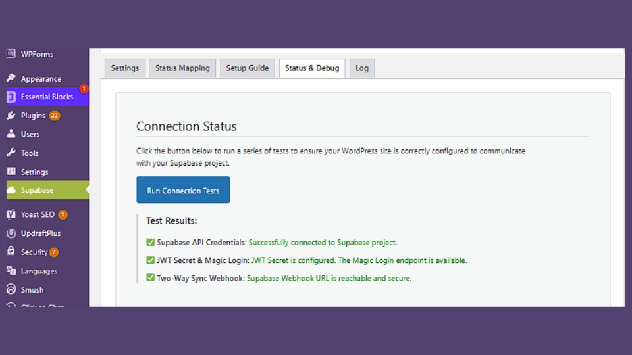This screenshot has width=632, height=355.
Task: Open the Setup Guide tab
Action: click(248, 68)
